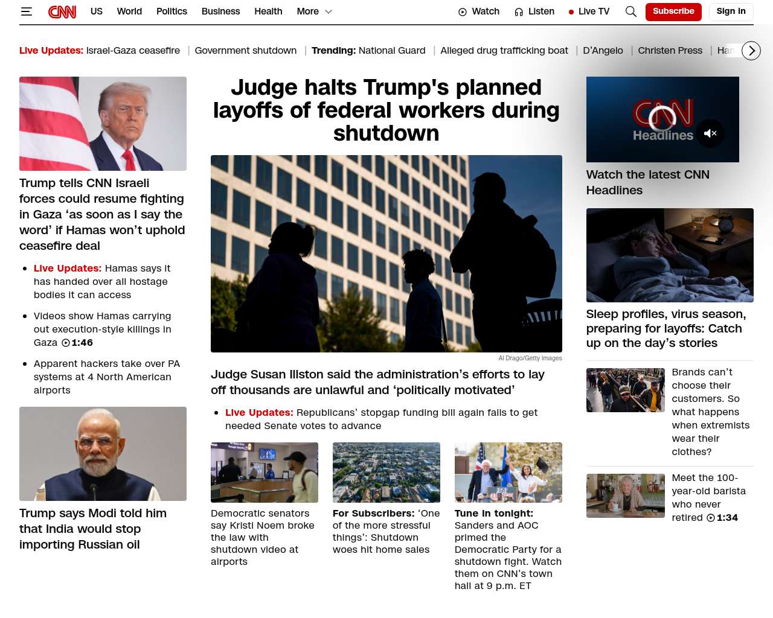The height and width of the screenshot is (618, 773).
Task: Click the Watch play icon in header
Action: pyautogui.click(x=463, y=12)
